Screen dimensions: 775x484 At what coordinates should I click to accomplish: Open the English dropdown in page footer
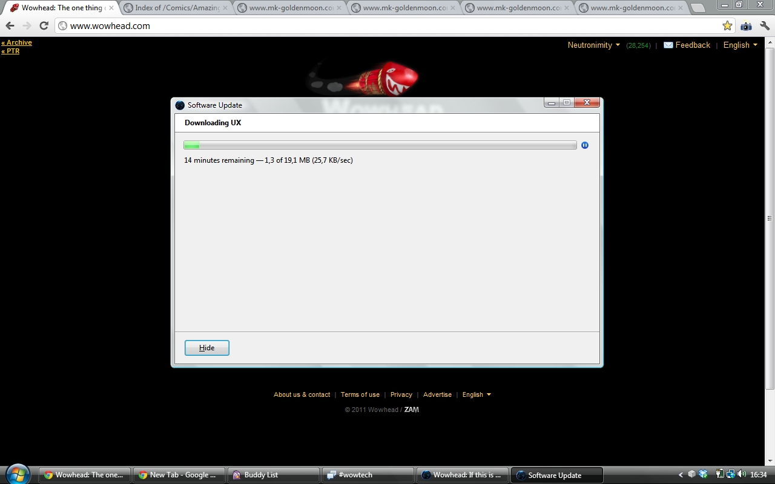tap(477, 394)
